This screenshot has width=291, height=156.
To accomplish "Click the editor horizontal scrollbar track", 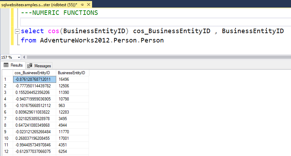I will [159, 57].
